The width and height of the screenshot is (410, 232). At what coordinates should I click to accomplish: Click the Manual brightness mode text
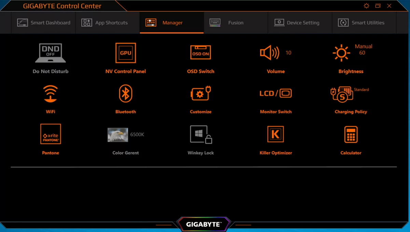tap(364, 46)
